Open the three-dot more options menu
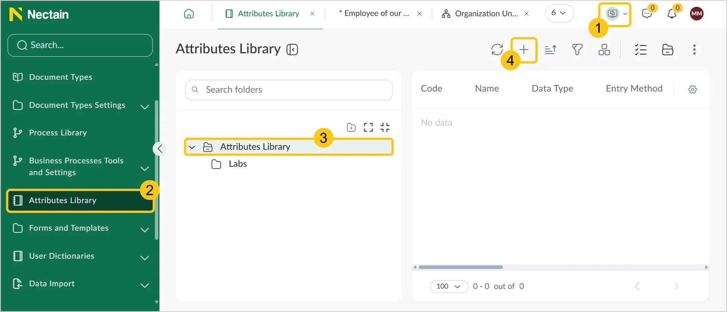Image resolution: width=727 pixels, height=312 pixels. 695,50
